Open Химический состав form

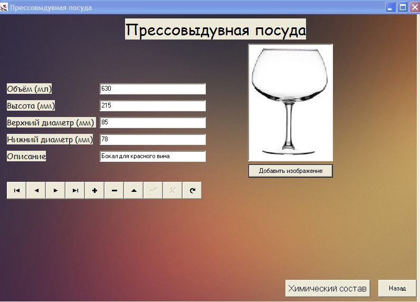[x=327, y=288]
